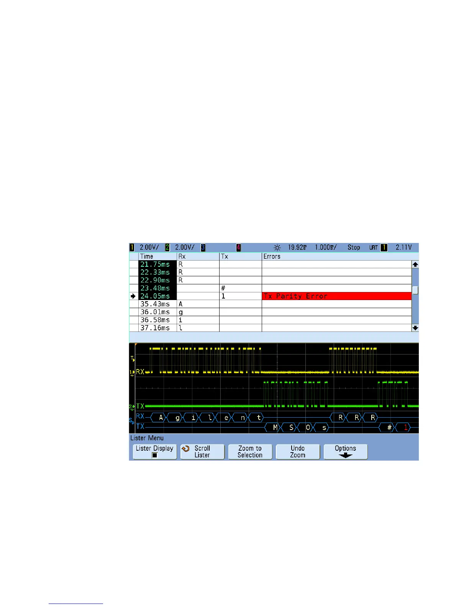Click the trigger level T marker

coord(133,359)
